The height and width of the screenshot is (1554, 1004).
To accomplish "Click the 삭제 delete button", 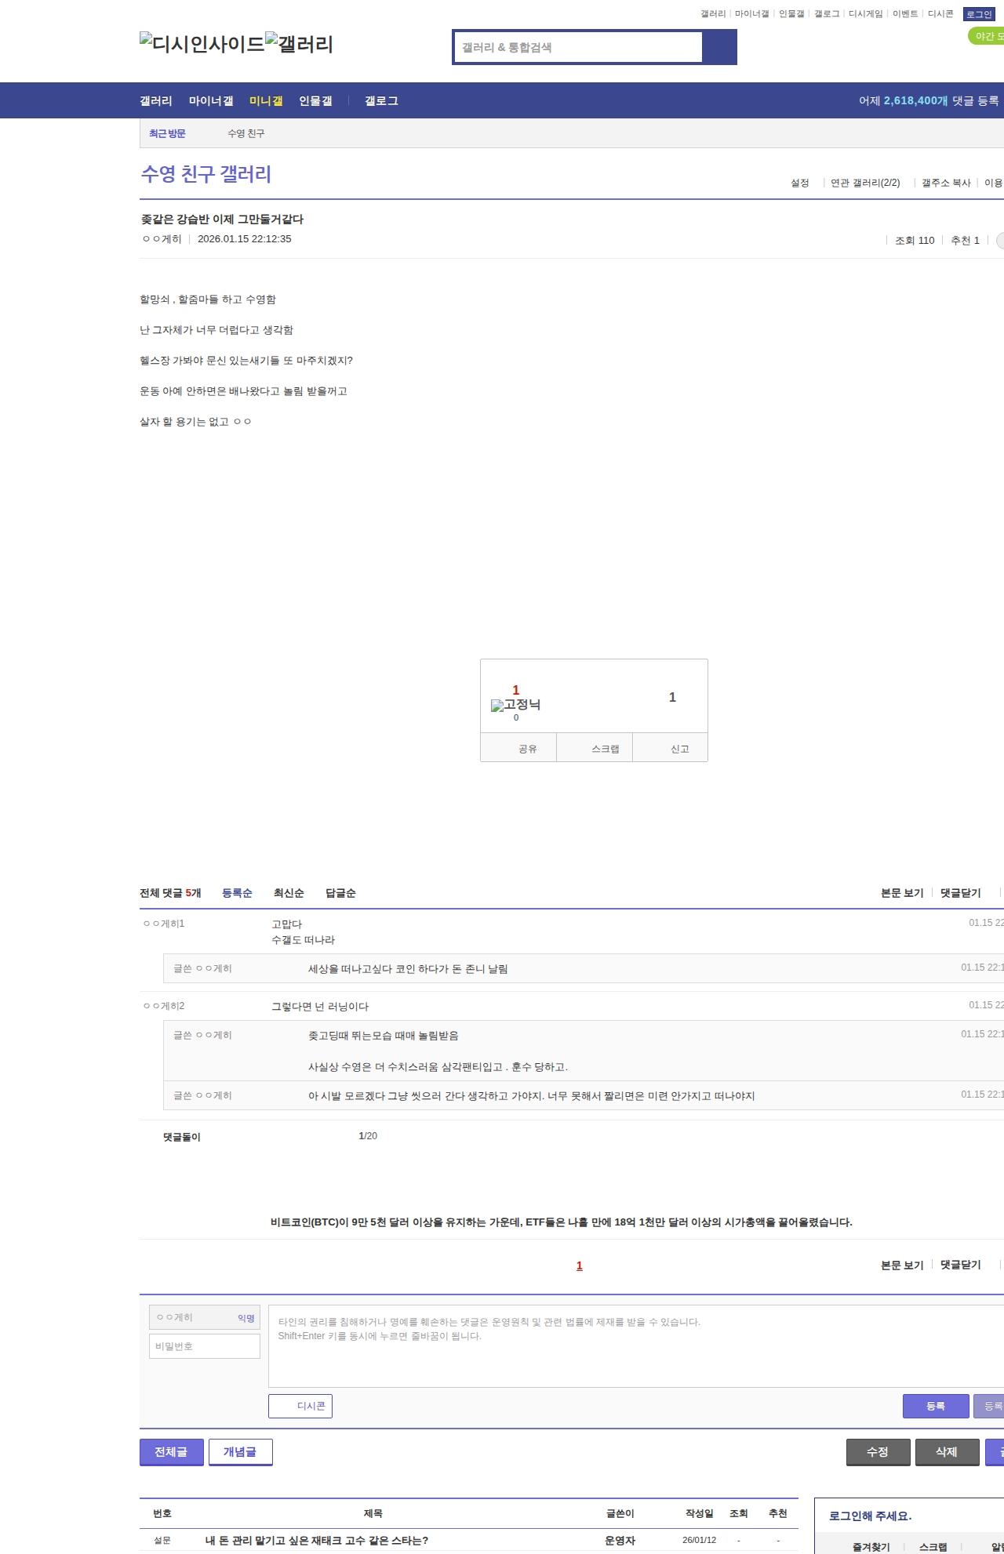I will (948, 1452).
